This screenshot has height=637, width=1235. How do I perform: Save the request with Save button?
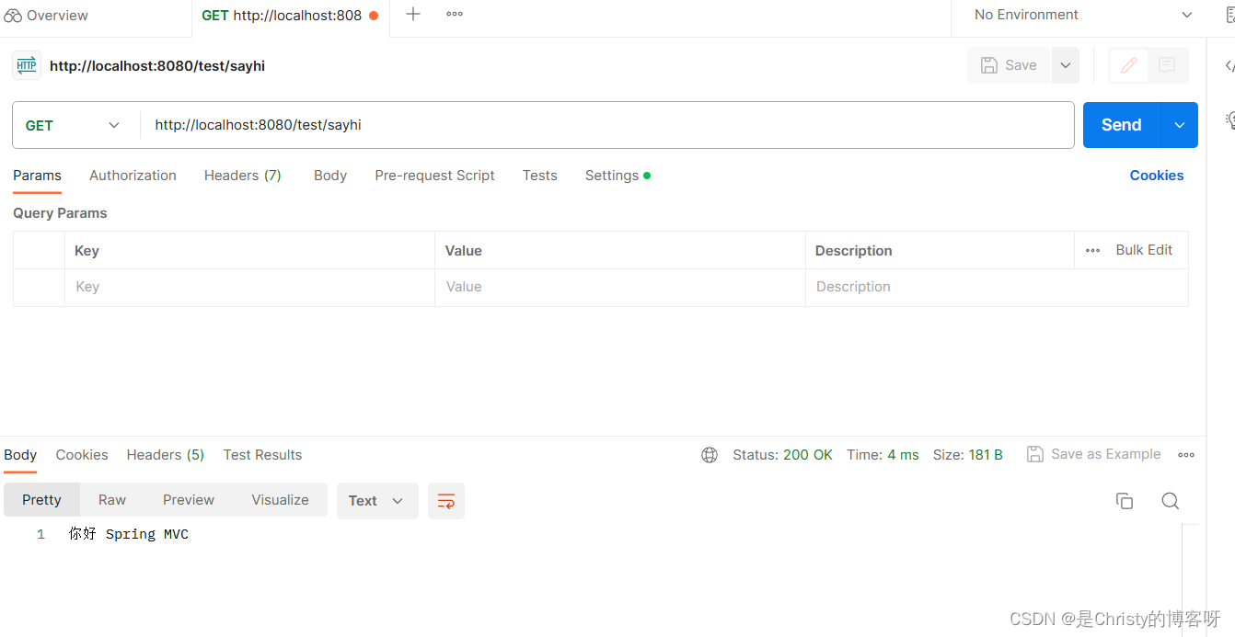point(1009,65)
